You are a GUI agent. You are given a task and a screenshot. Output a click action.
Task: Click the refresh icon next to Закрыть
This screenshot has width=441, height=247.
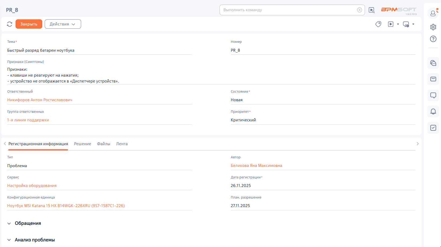point(10,24)
